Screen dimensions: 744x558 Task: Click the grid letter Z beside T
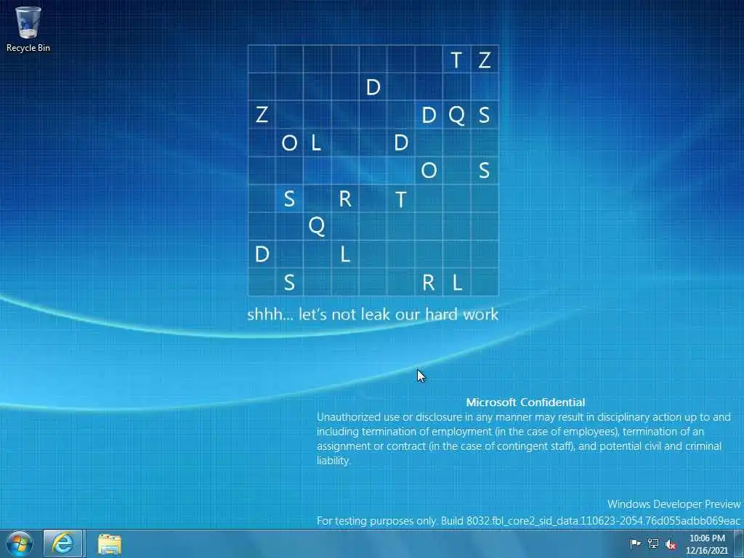[x=484, y=60]
